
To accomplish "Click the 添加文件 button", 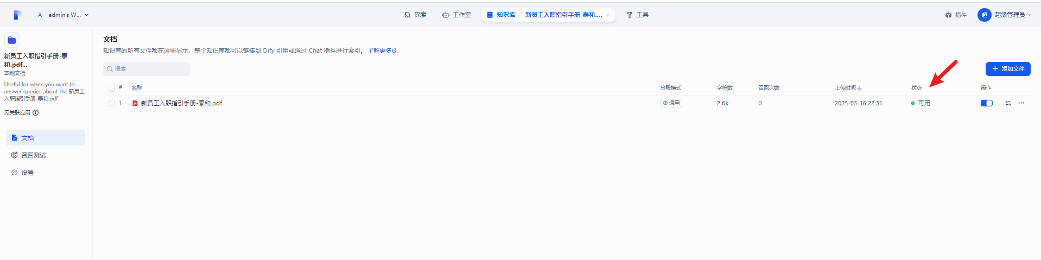I will [x=1008, y=69].
